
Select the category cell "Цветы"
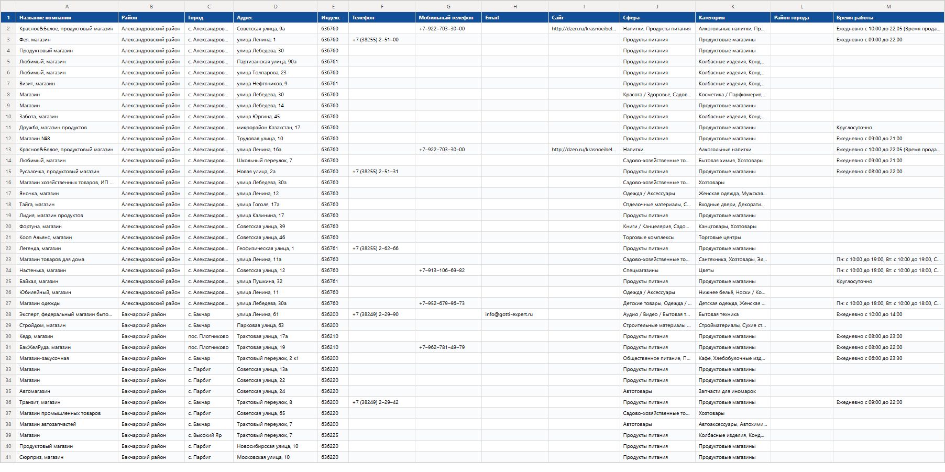click(x=733, y=271)
